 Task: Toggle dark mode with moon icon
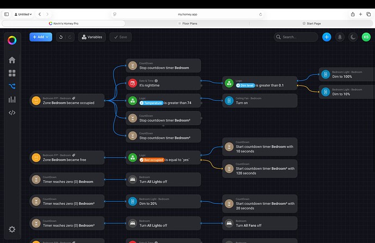pyautogui.click(x=353, y=37)
